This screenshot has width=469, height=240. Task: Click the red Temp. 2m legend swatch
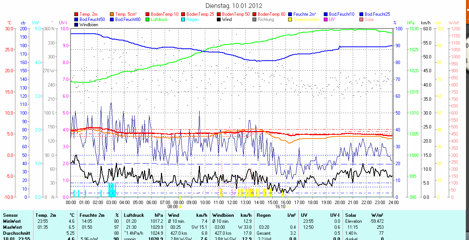(77, 14)
